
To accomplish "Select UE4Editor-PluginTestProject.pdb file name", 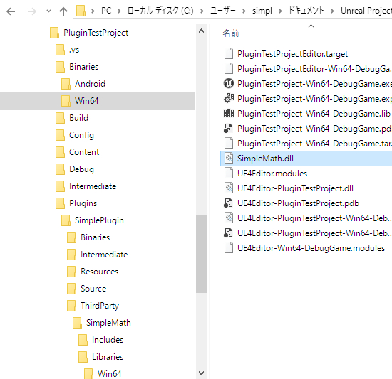I will pyautogui.click(x=298, y=203).
